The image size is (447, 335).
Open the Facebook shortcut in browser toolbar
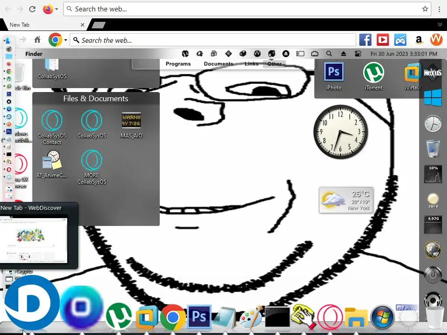[x=365, y=40]
